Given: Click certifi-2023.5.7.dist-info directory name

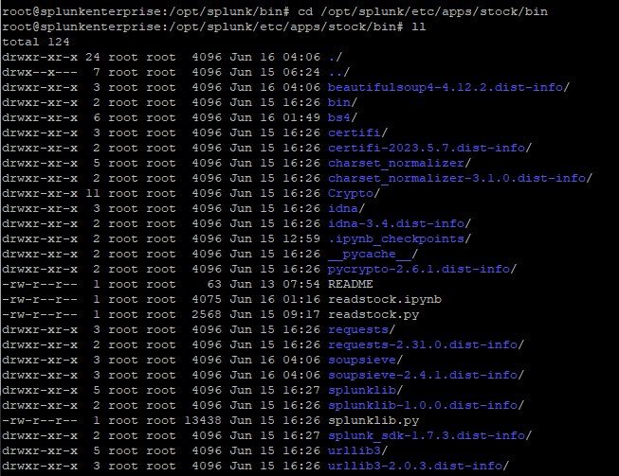Looking at the screenshot, I should click(429, 149).
